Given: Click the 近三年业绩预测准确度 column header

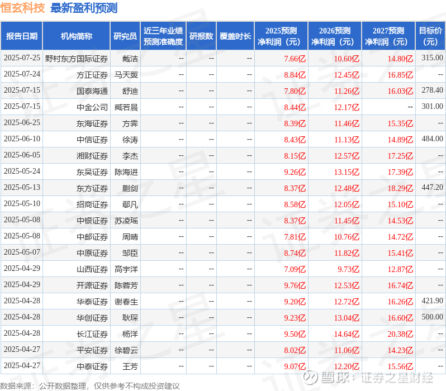Looking at the screenshot, I should click(163, 36).
